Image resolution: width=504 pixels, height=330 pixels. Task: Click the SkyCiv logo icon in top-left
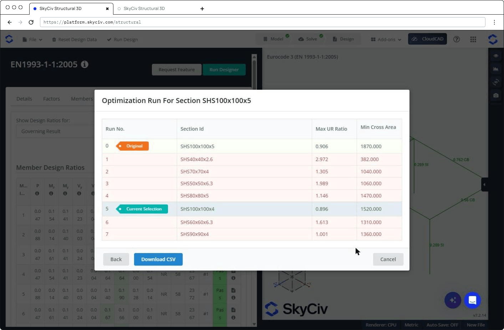[9, 39]
